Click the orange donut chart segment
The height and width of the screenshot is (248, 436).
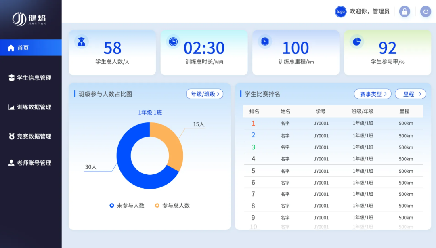click(x=173, y=145)
